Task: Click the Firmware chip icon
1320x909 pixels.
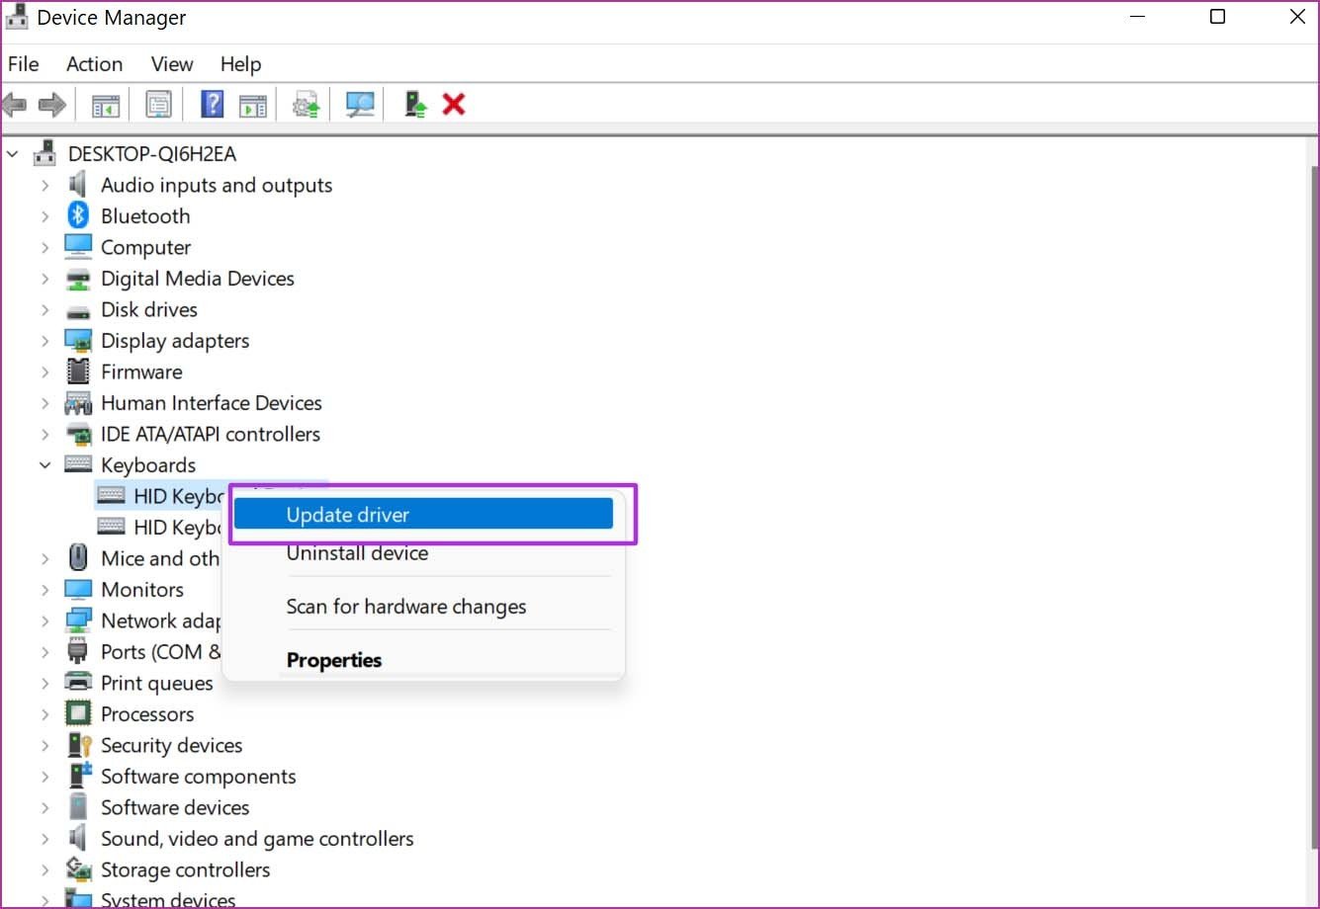Action: click(78, 372)
